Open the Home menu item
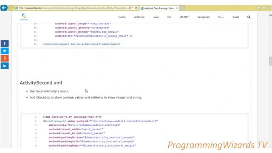The width and height of the screenshot is (272, 153). pos(122,17)
